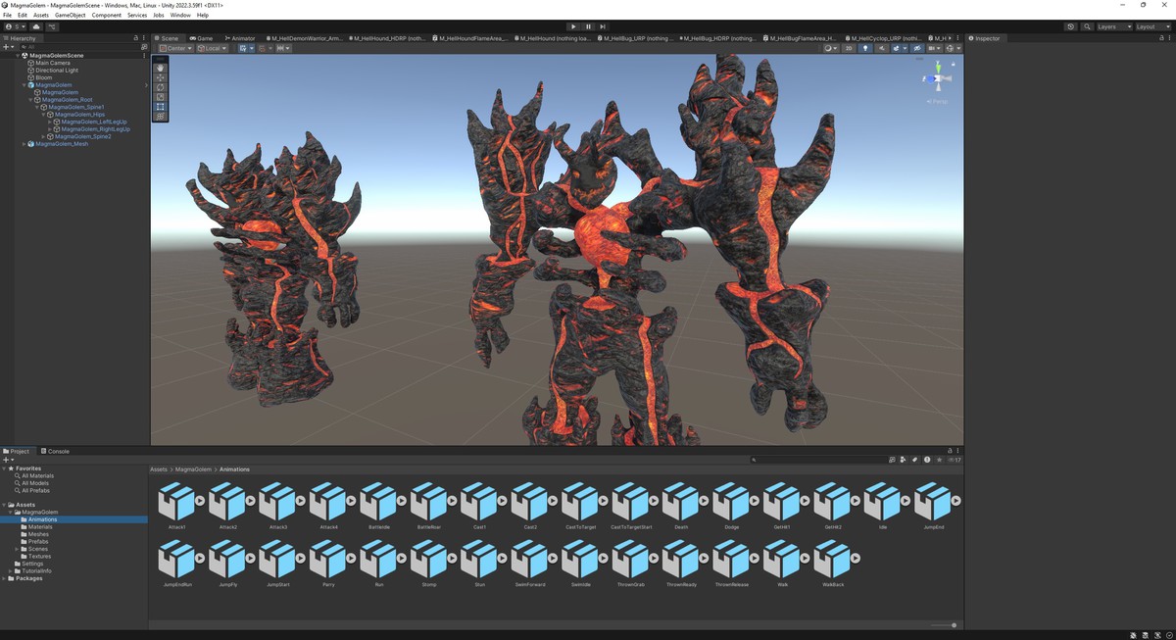Open the GameObject menu
The width and height of the screenshot is (1176, 640).
click(69, 16)
